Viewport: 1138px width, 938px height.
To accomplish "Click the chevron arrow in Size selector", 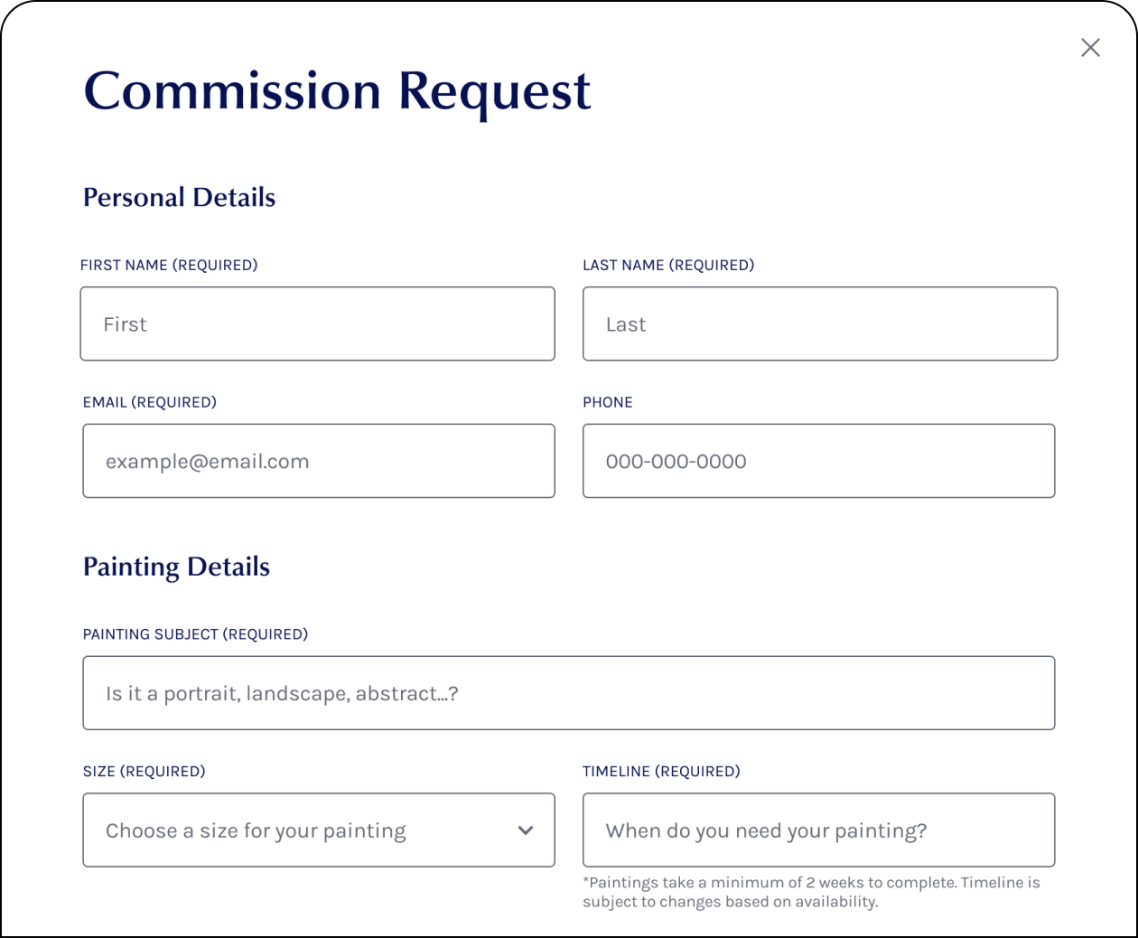I will click(x=526, y=830).
